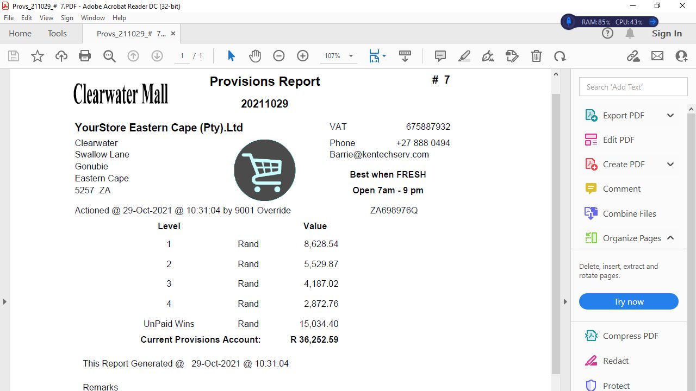This screenshot has height=391, width=696.
Task: Open the zoom level 107% dropdown
Action: 351,56
